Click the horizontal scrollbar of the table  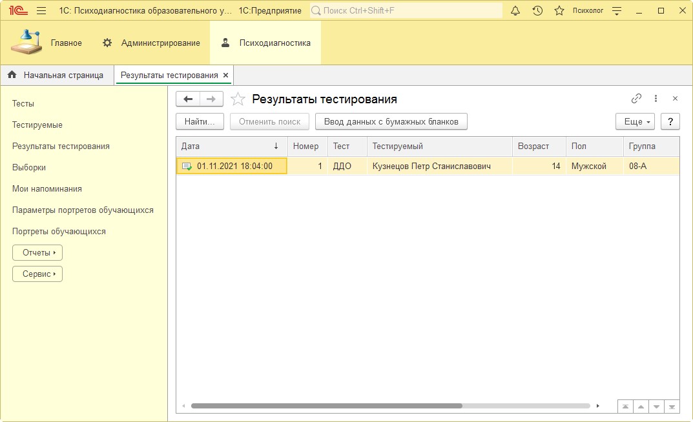326,406
